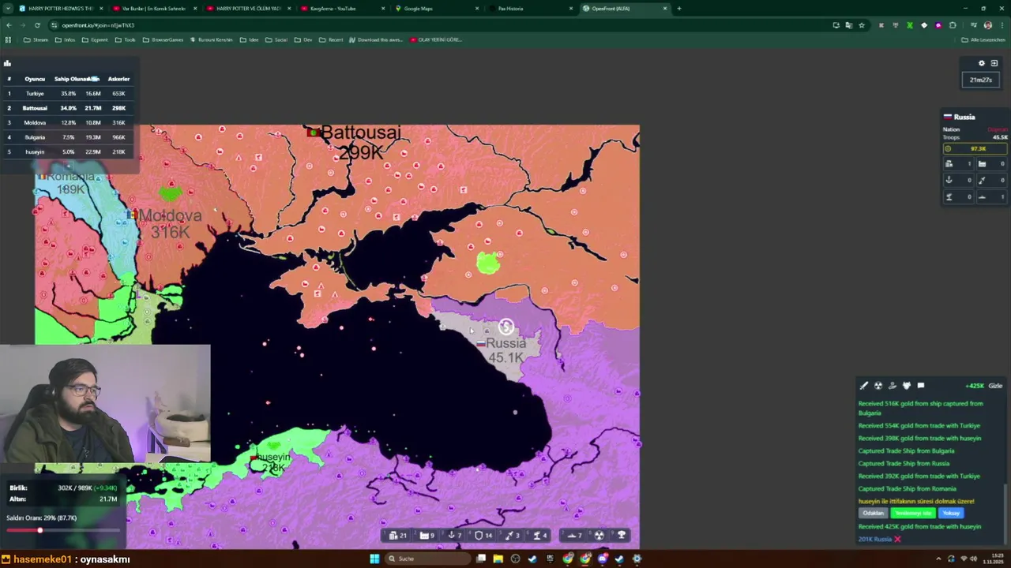
Task: Sort leaderboard by Oyuncu column
Action: pos(35,79)
